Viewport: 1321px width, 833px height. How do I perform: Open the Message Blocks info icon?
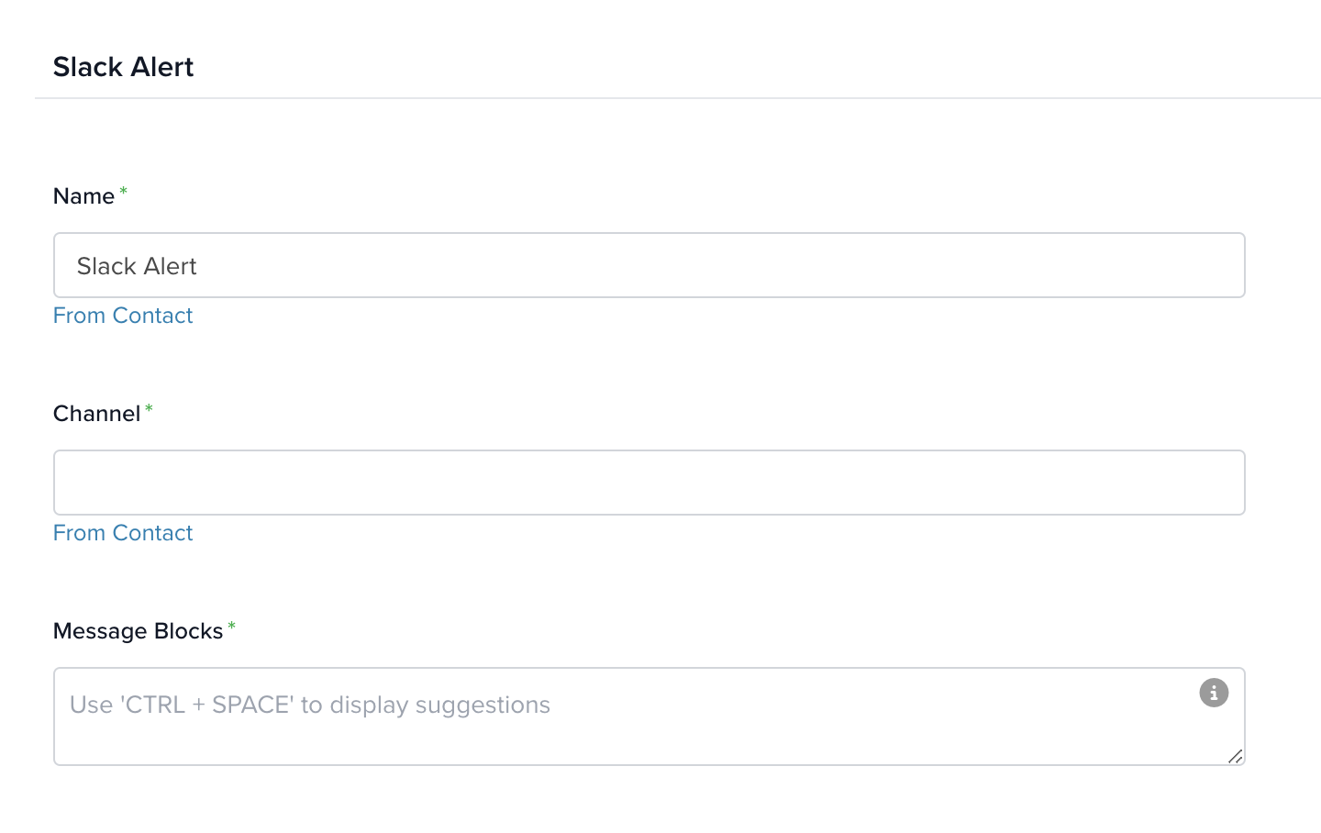pyautogui.click(x=1214, y=693)
